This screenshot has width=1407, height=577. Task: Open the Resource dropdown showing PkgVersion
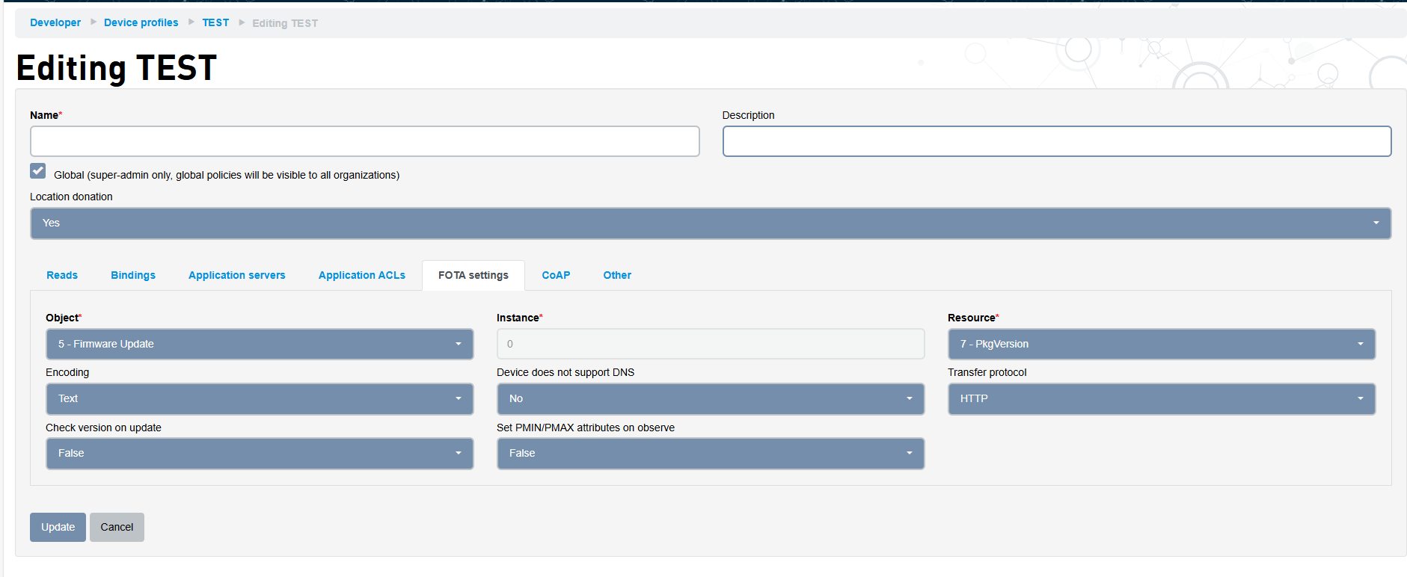click(1161, 345)
